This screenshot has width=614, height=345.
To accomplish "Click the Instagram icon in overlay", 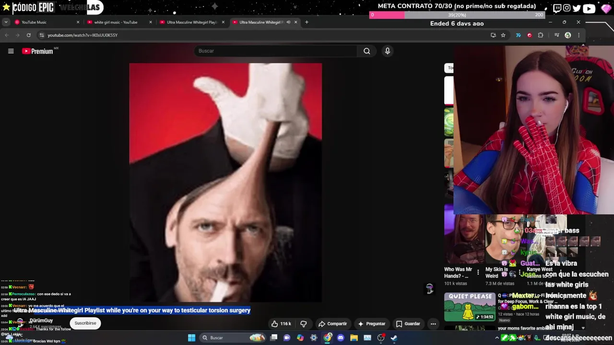I will (x=567, y=8).
